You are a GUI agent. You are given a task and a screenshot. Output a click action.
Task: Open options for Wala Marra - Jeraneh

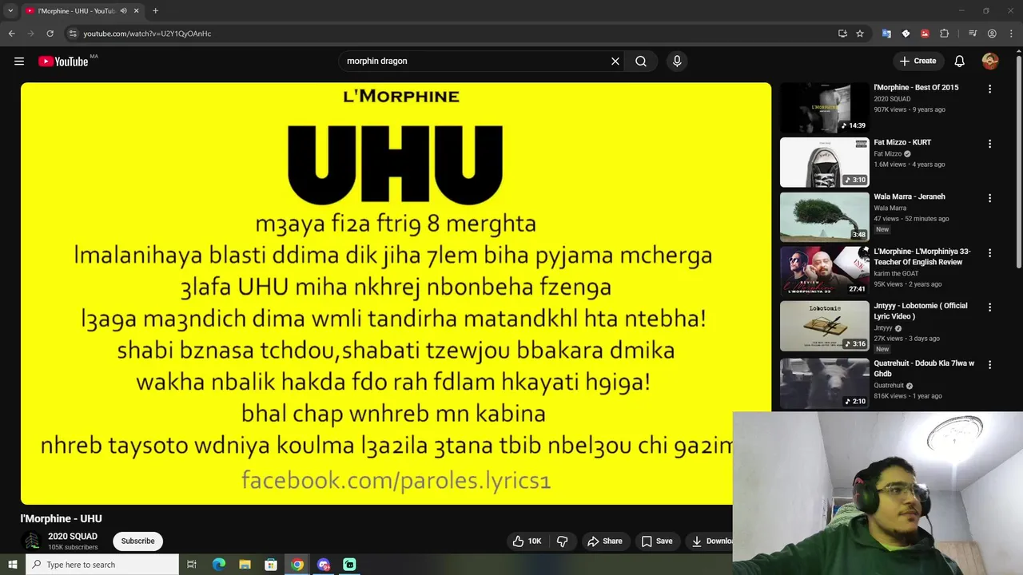click(x=989, y=198)
